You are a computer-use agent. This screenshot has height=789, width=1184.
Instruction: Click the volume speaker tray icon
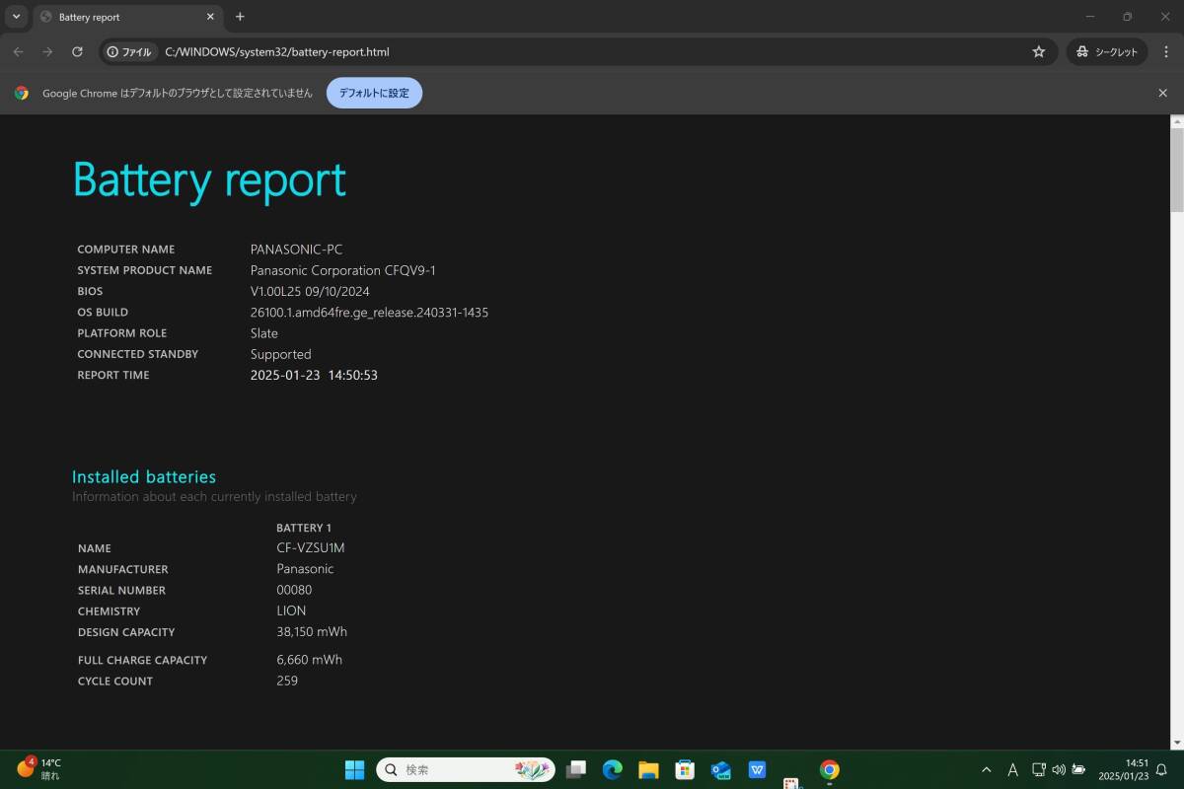(1059, 769)
